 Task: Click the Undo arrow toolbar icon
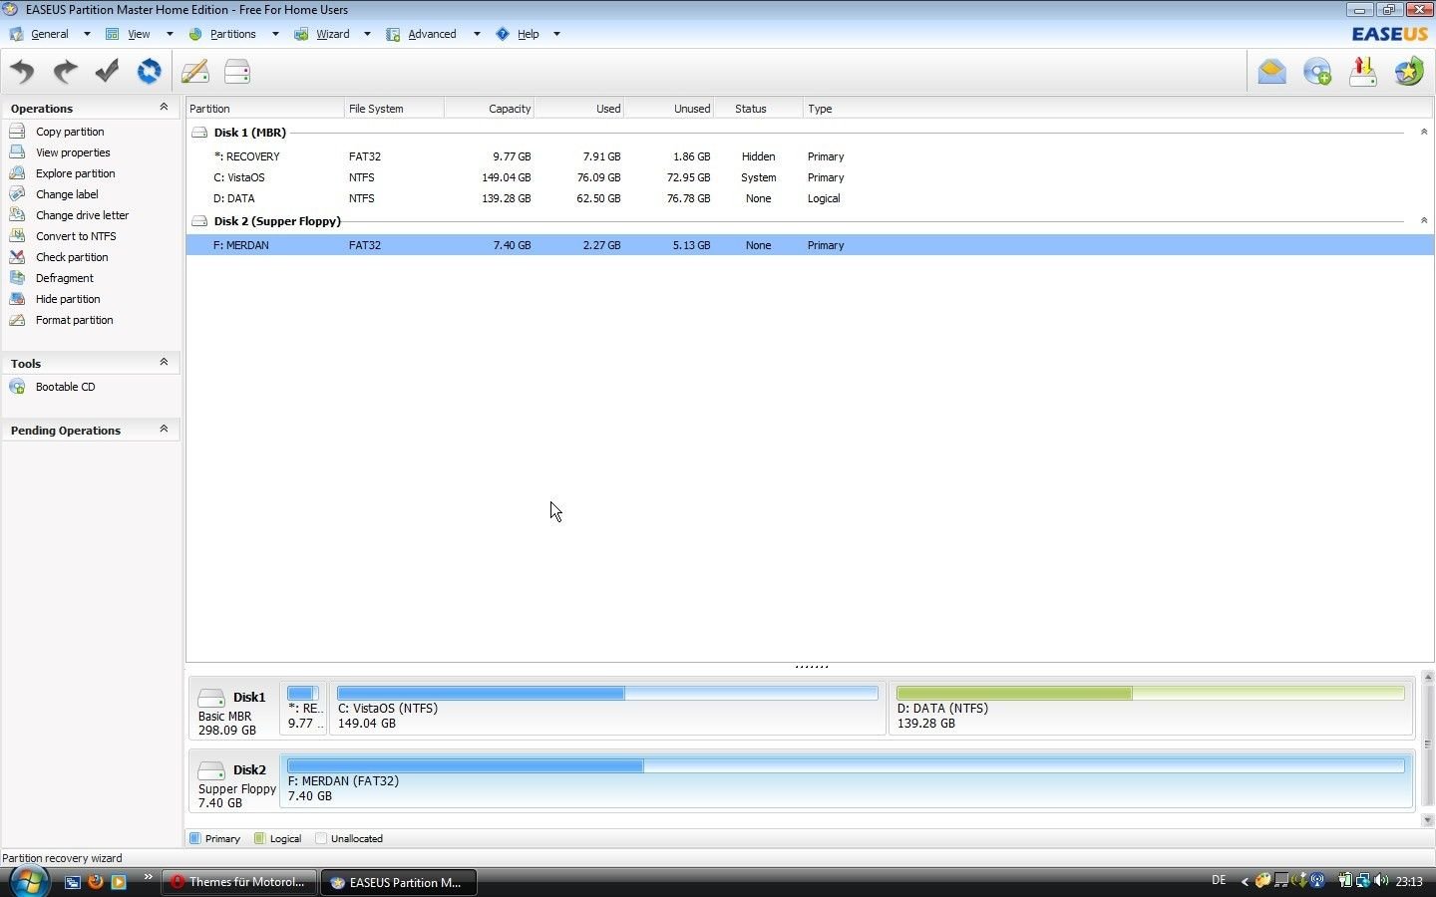point(22,72)
